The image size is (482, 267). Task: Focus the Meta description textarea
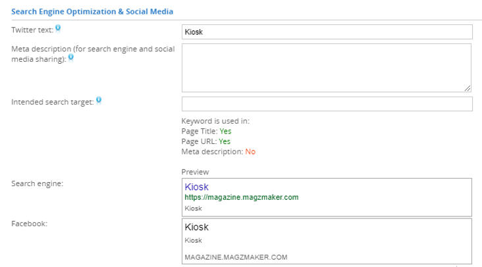click(x=327, y=68)
